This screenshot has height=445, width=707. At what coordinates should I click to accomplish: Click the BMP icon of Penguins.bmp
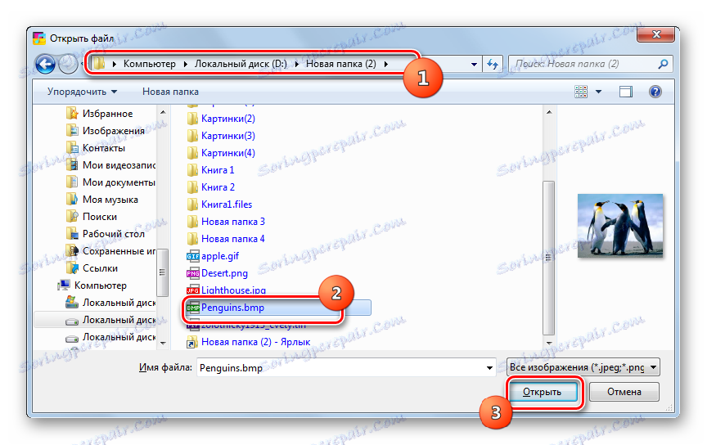point(192,308)
